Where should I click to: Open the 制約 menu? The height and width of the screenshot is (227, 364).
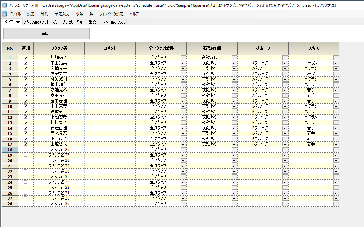(x=44, y=14)
